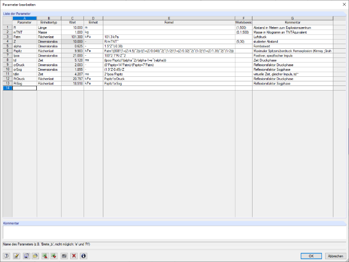349x262 pixels.
Task: Cancel using the Abbrechen button
Action: pos(335,256)
